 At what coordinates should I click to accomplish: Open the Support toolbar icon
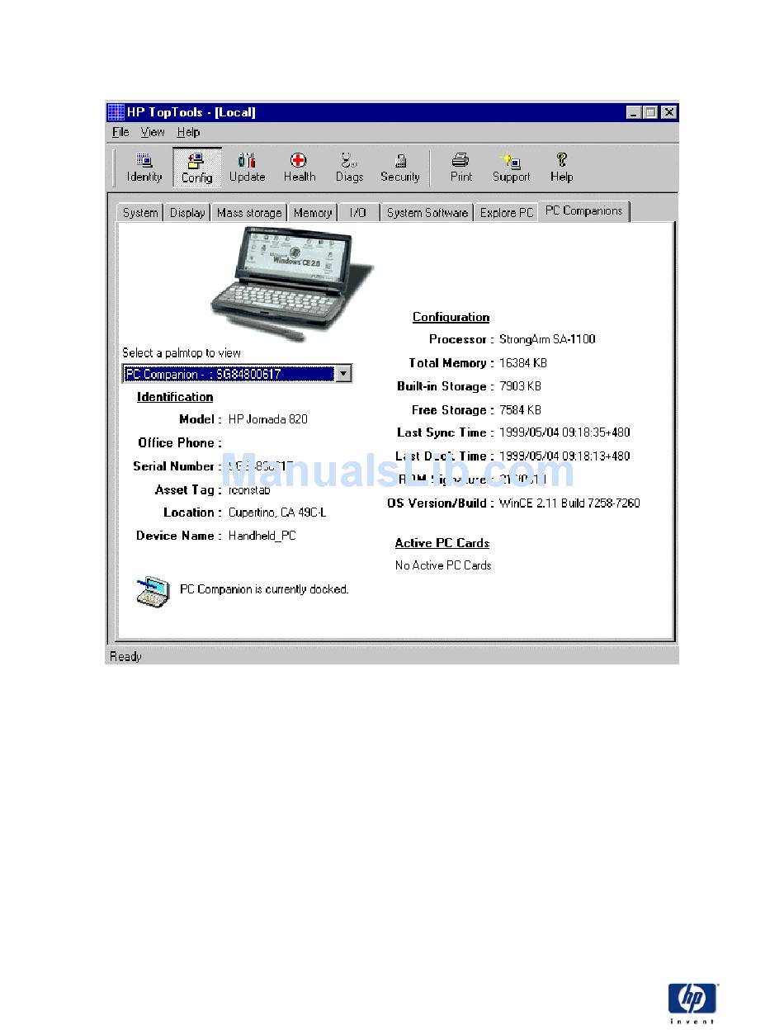pyautogui.click(x=511, y=167)
